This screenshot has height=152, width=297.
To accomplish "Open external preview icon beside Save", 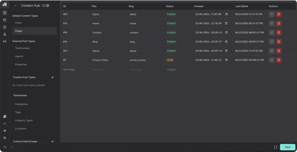I will point(276,147).
